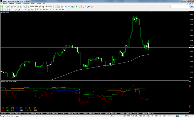Toggle the Market Watch window icon

(x=11, y=7)
